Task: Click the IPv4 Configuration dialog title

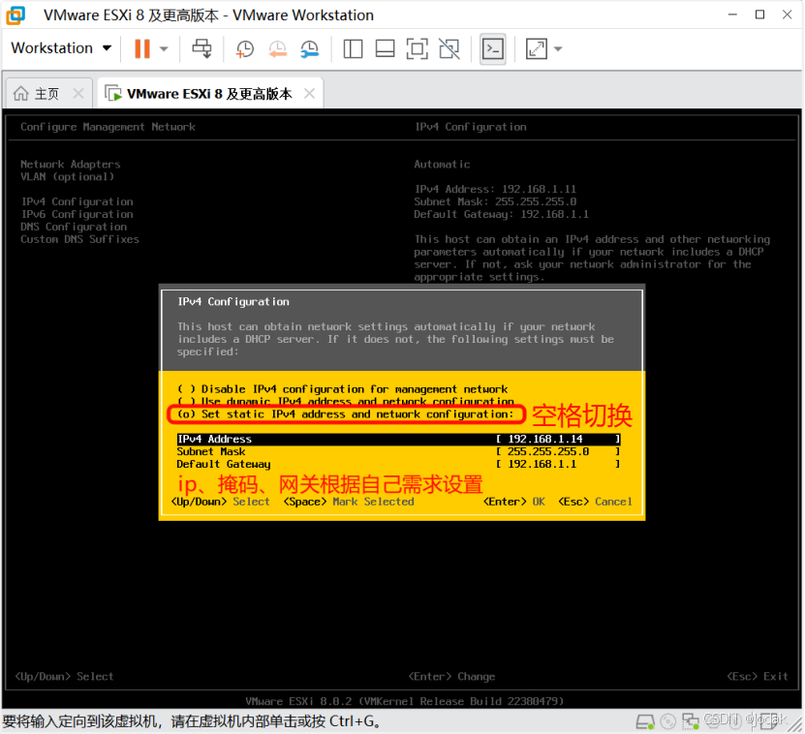Action: pos(233,302)
